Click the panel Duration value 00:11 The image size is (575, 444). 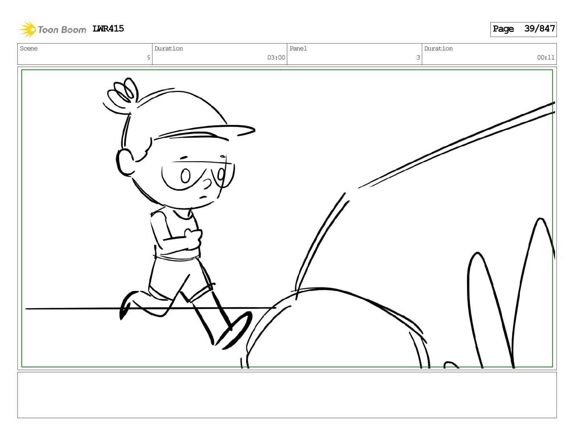546,57
